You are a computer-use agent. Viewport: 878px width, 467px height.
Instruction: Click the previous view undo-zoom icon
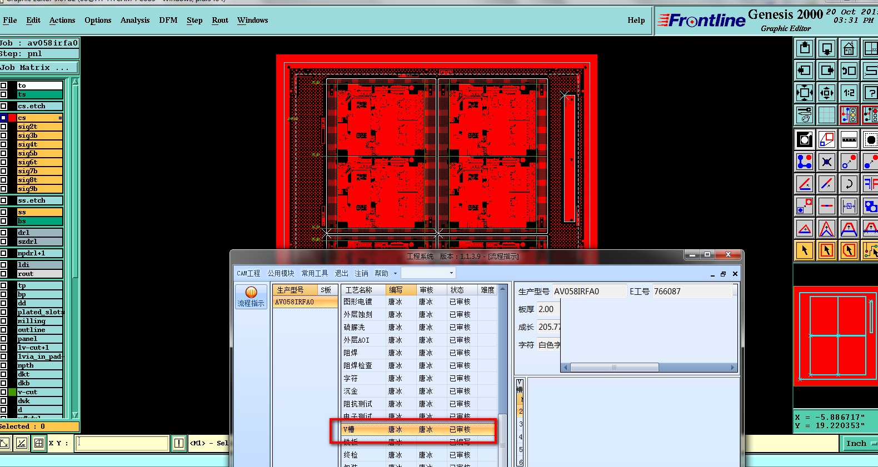tap(849, 71)
